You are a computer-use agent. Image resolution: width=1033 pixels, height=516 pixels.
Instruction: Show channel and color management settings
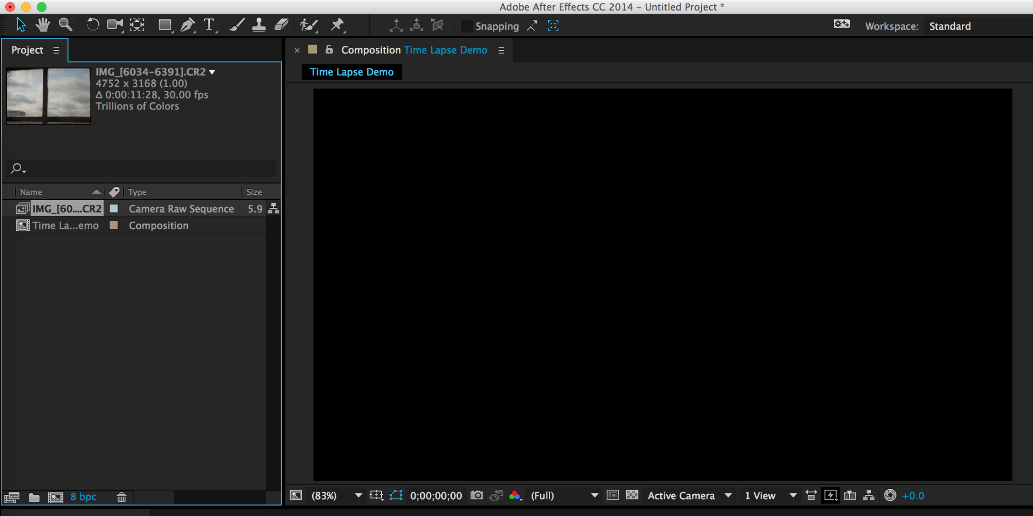point(515,495)
